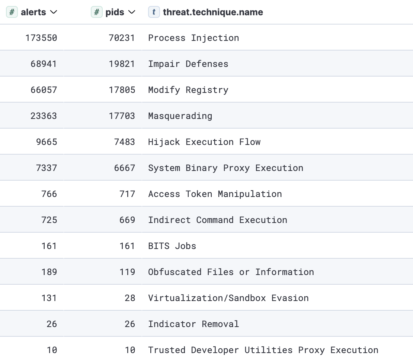Click Obfuscated Files or Information cell

pos(231,272)
